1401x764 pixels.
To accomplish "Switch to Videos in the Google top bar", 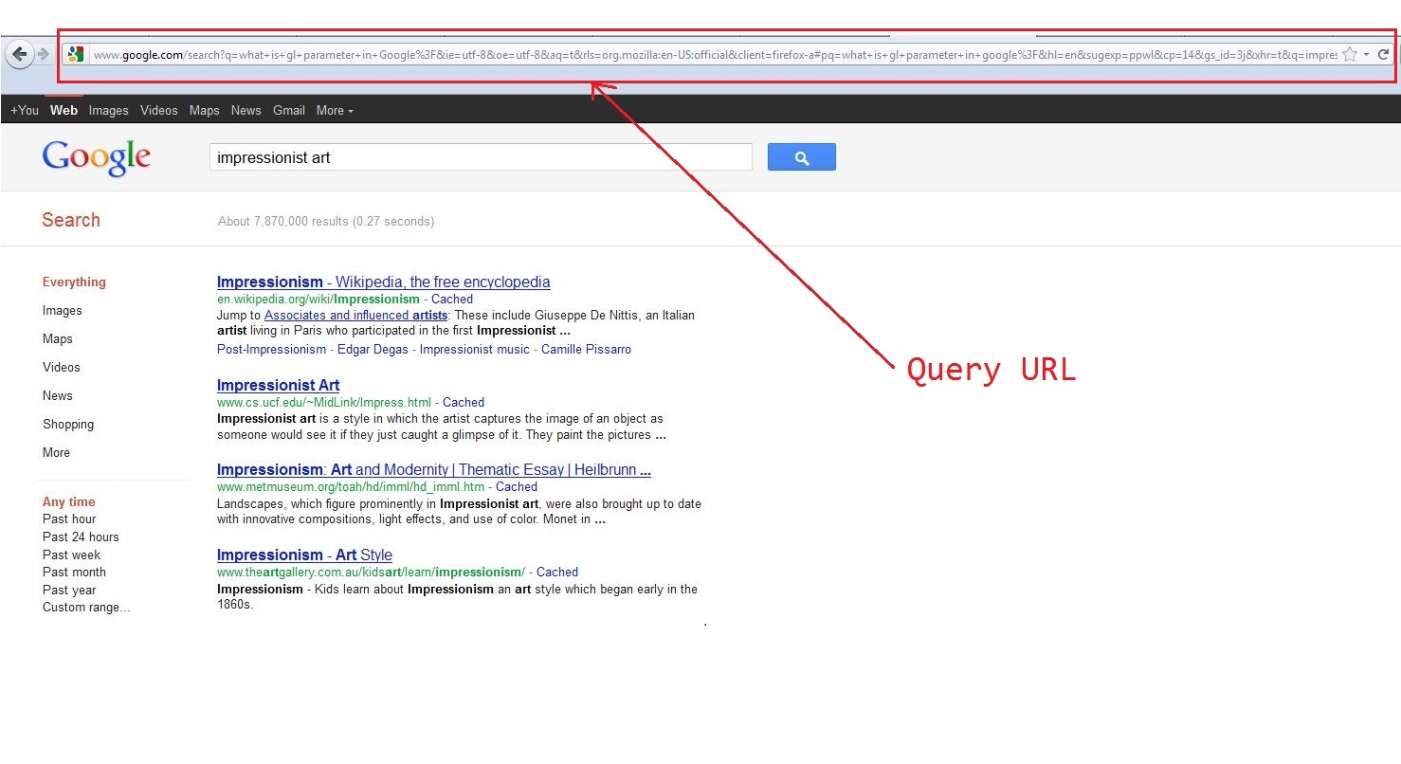I will (159, 111).
